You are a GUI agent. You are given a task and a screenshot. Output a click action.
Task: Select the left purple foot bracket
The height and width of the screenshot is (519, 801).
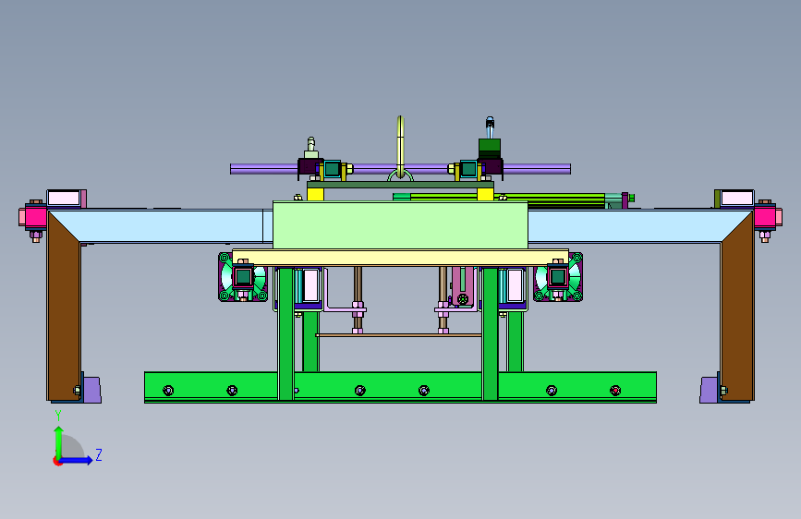(92, 390)
